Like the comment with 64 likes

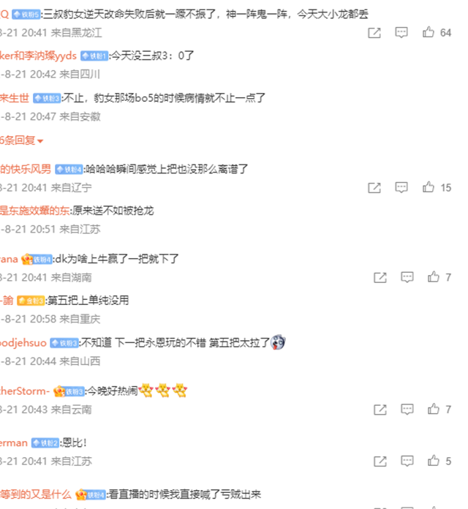click(428, 32)
